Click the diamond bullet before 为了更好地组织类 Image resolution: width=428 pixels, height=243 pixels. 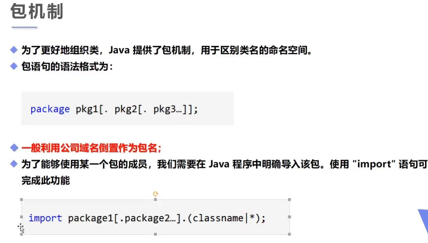tap(14, 50)
